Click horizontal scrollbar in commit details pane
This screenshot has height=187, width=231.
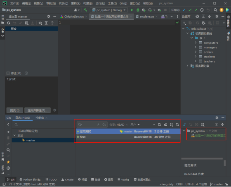[202, 158]
